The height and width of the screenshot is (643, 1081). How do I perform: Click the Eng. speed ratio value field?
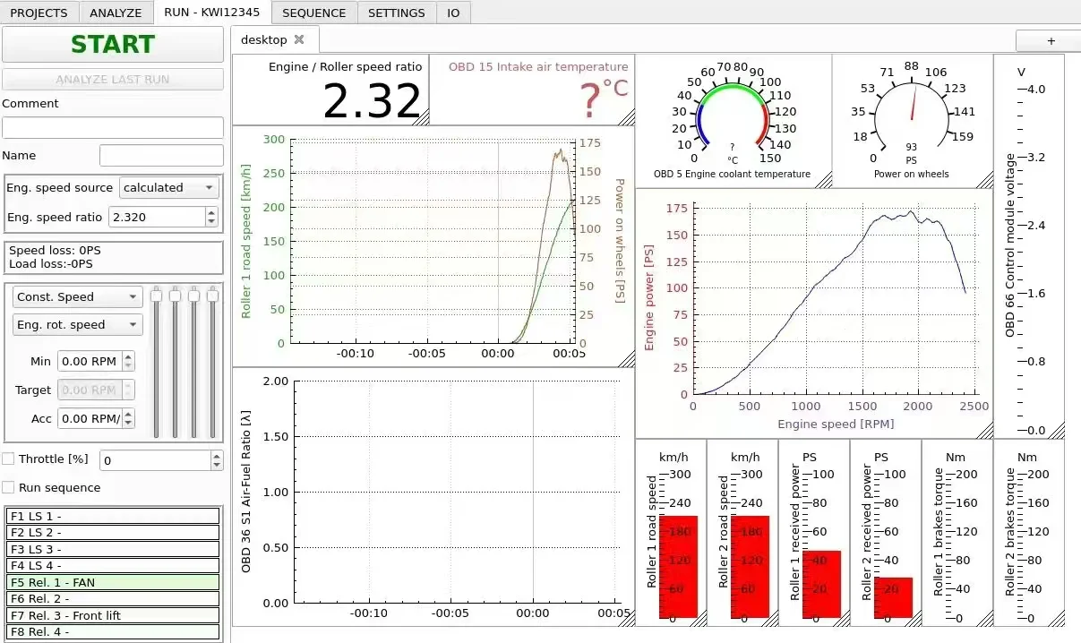157,217
